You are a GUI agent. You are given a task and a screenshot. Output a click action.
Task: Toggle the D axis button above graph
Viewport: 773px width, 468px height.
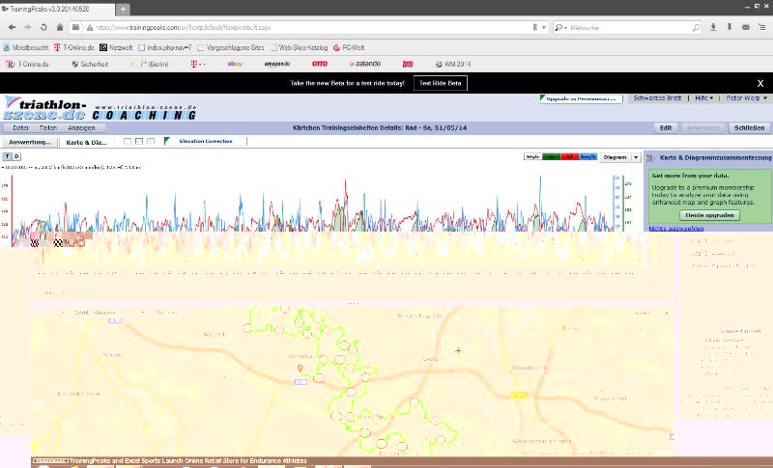point(16,155)
